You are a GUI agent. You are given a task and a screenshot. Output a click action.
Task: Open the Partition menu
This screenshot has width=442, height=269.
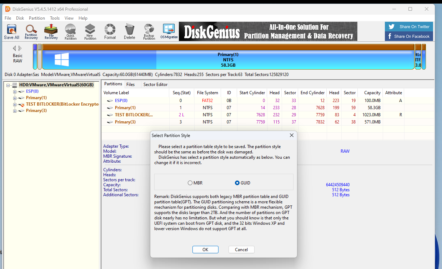pyautogui.click(x=37, y=18)
